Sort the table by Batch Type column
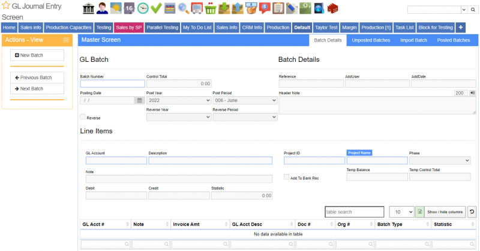 401,225
